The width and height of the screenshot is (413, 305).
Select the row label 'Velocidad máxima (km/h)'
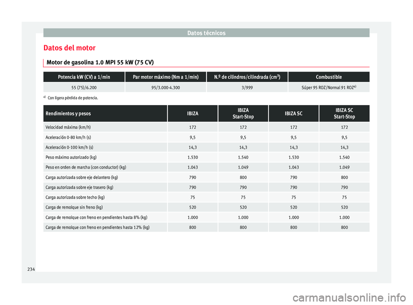point(68,127)
